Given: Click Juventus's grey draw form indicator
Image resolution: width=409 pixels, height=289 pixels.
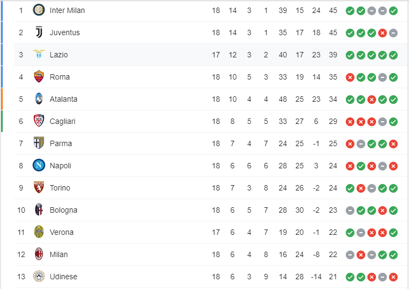Looking at the screenshot, I should 393,32.
